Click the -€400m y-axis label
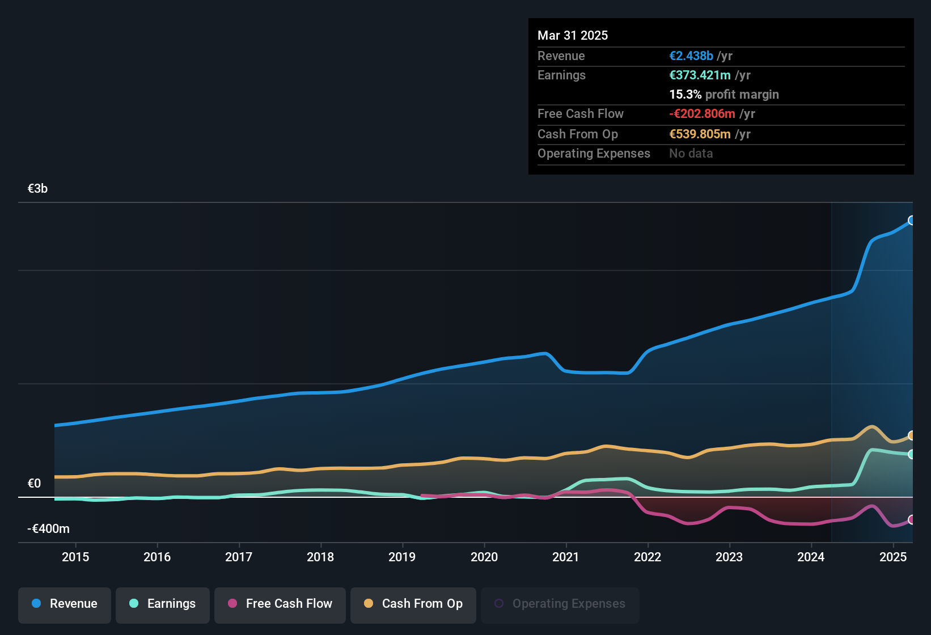This screenshot has width=931, height=635. 48,528
